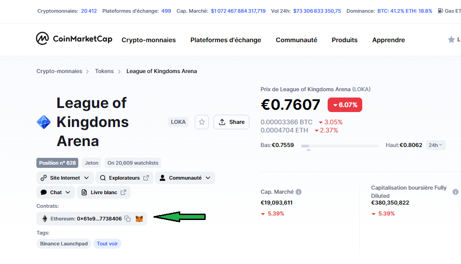The height and width of the screenshot is (264, 461).
Task: Go to Tokens breadcrumb
Action: point(104,71)
